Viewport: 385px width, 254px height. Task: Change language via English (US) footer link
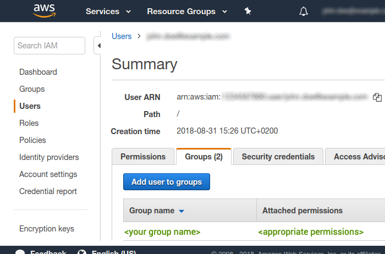[114, 252]
